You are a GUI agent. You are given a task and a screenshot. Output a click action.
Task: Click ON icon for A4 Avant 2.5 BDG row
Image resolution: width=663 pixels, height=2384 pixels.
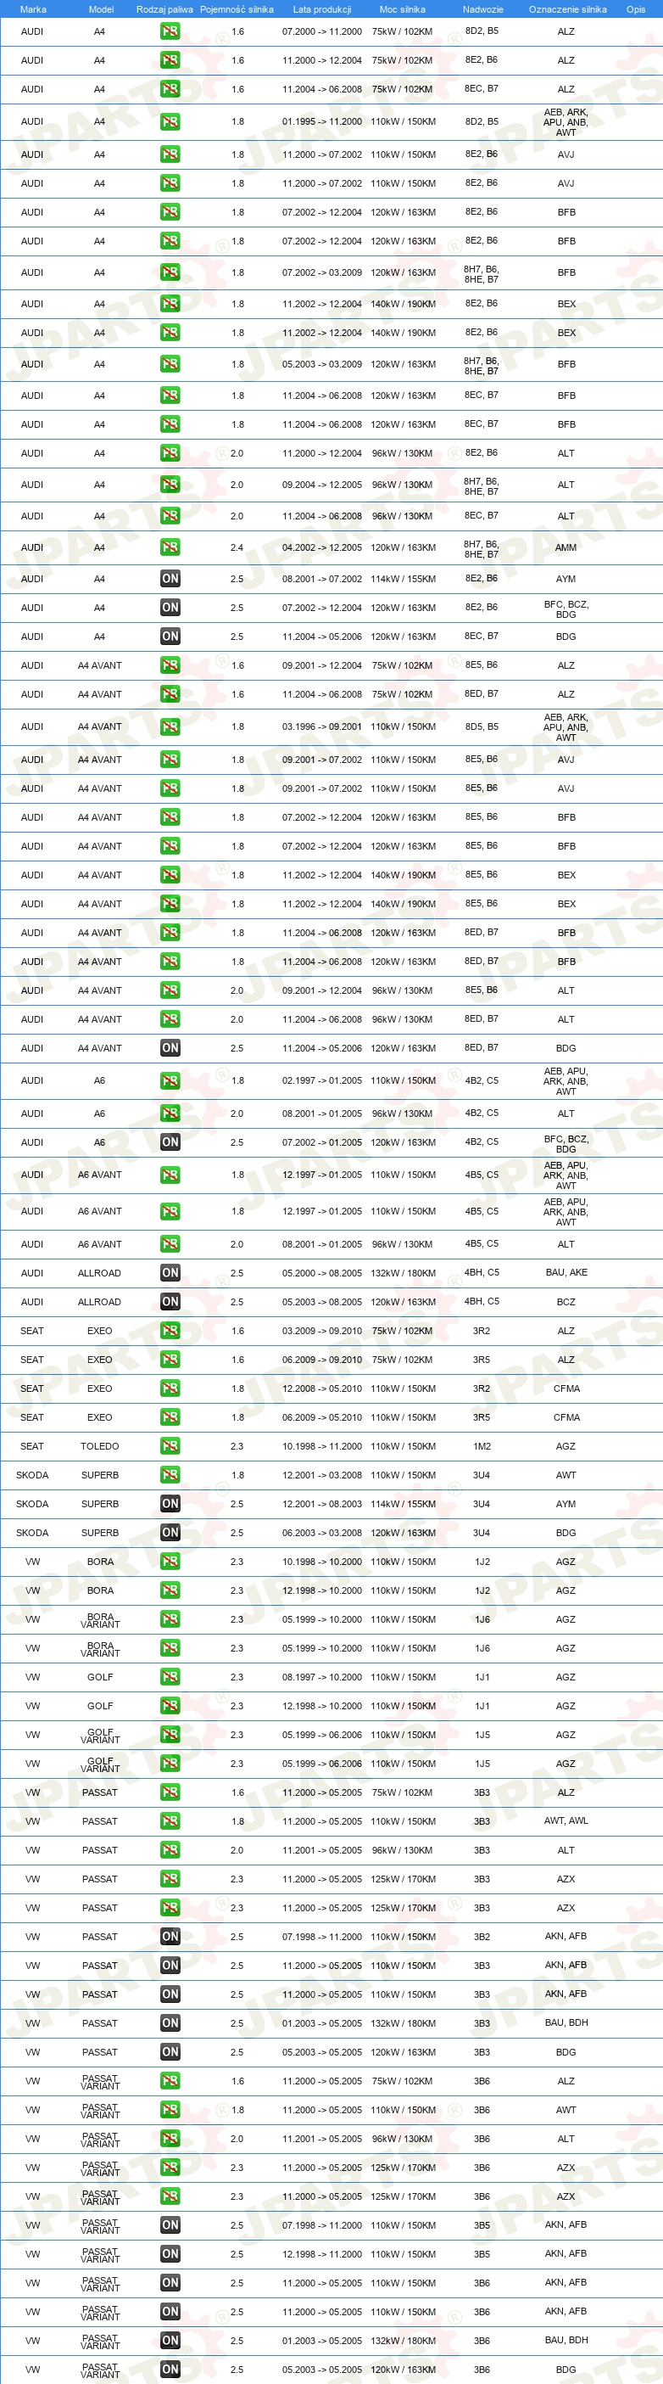170,1047
